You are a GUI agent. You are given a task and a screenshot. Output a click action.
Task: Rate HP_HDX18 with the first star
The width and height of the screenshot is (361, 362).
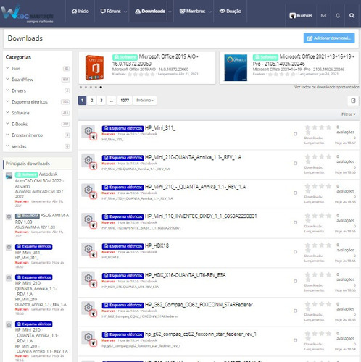click(307, 245)
